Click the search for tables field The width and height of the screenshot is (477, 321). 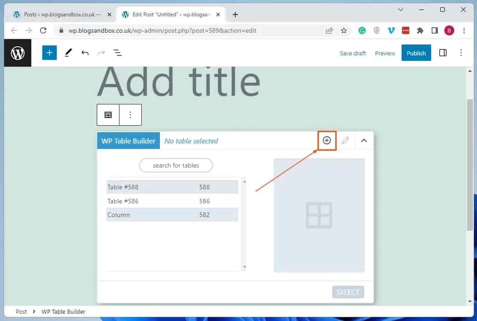tap(176, 165)
